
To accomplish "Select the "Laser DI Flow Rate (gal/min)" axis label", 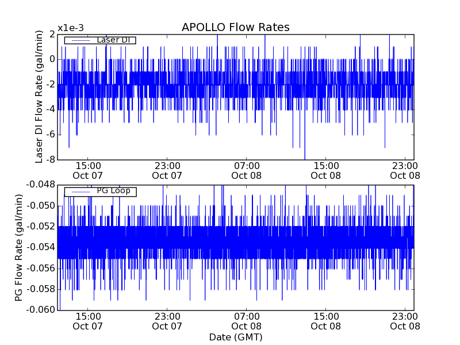I will pyautogui.click(x=39, y=97).
